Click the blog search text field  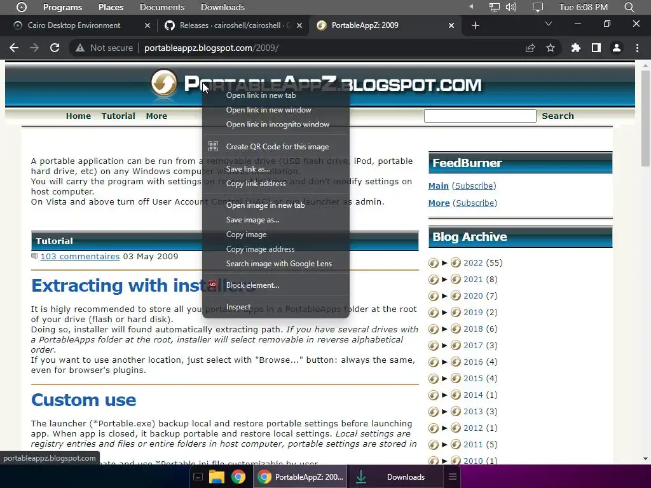480,116
